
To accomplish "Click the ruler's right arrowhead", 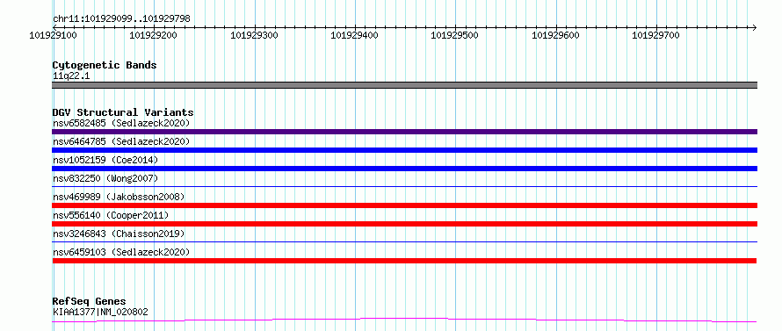I will pos(754,27).
